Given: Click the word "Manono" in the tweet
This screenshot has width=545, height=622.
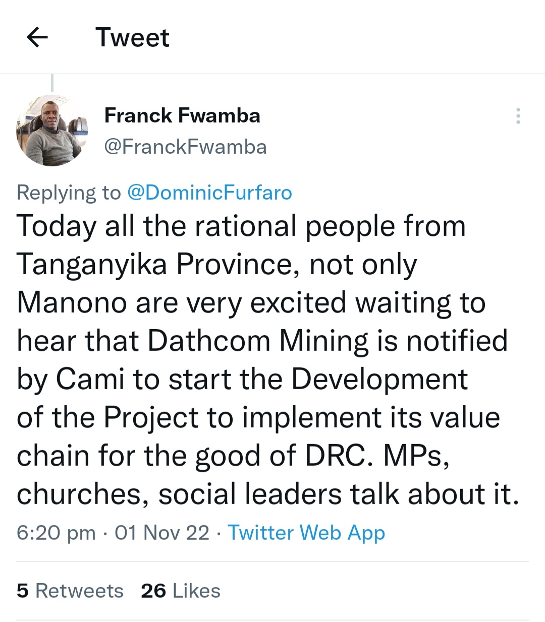Looking at the screenshot, I should point(72,302).
